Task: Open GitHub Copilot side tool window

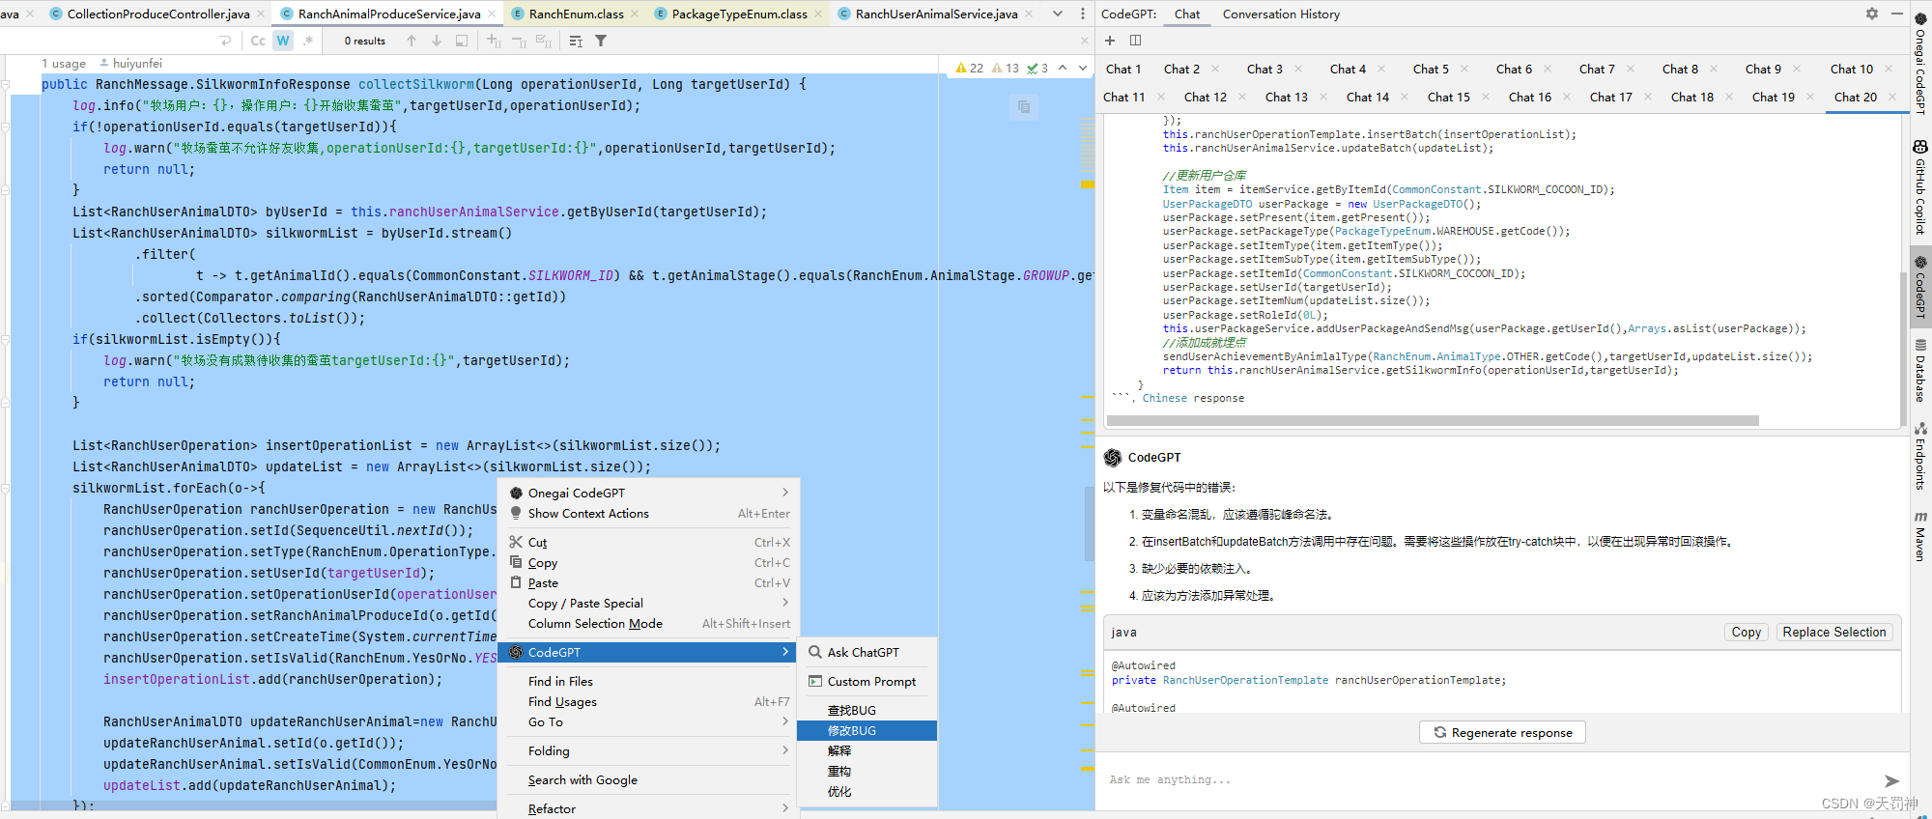Action: point(1920,187)
